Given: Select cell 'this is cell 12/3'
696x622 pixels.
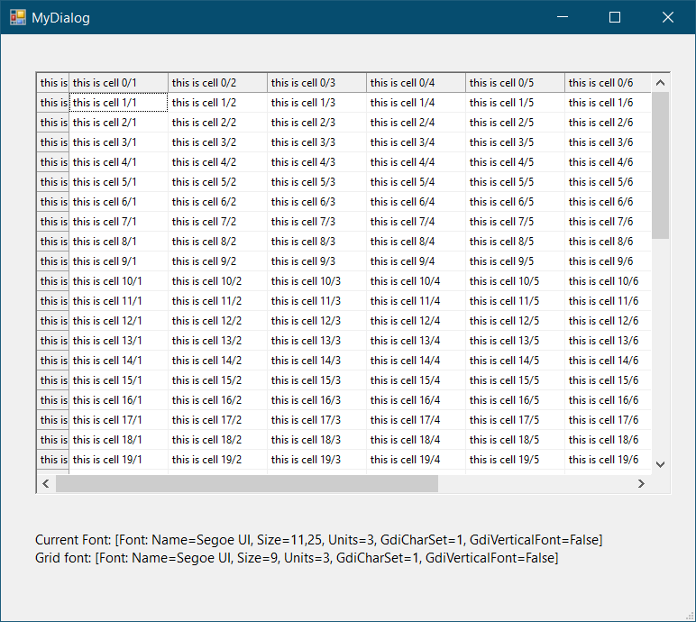Looking at the screenshot, I should click(x=317, y=321).
